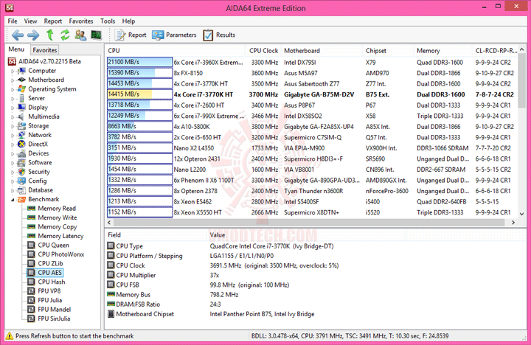This screenshot has height=345, width=531.
Task: Select the Memory Latency benchmark
Action: click(x=55, y=236)
